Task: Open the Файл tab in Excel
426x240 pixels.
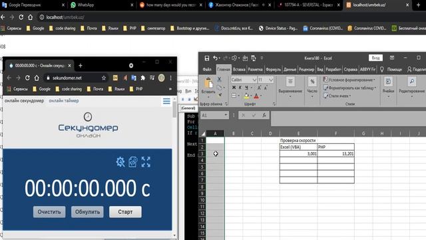Action: [x=207, y=69]
